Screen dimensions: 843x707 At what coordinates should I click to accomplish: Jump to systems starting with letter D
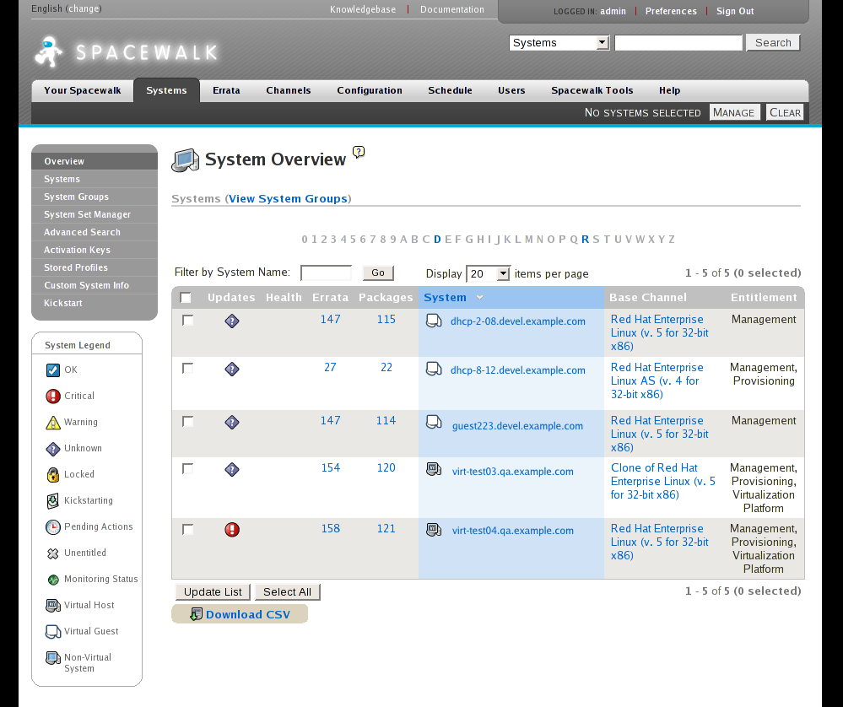pyautogui.click(x=437, y=240)
